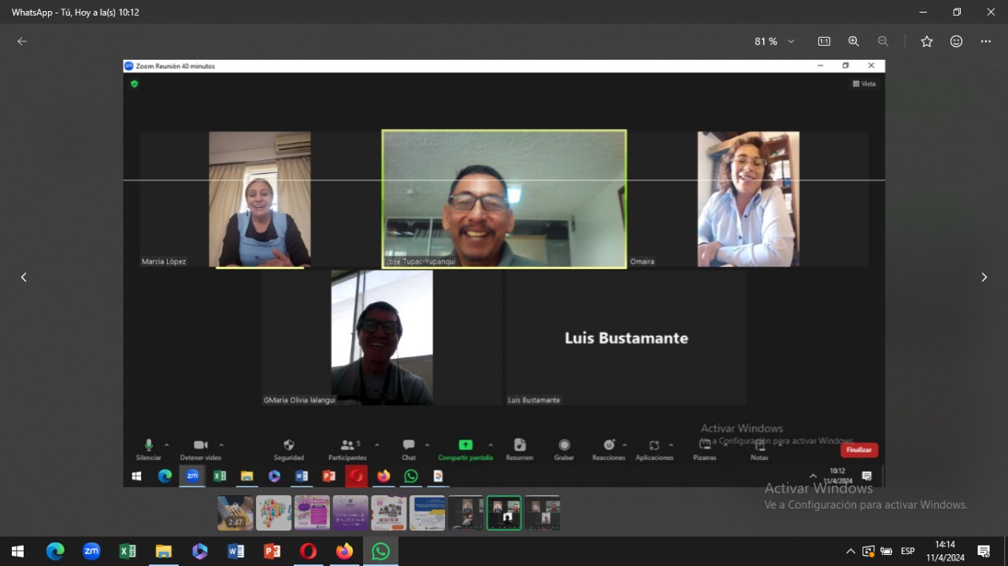React with the smiley emoji icon
Screen dimensions: 1008x566
(x=956, y=42)
